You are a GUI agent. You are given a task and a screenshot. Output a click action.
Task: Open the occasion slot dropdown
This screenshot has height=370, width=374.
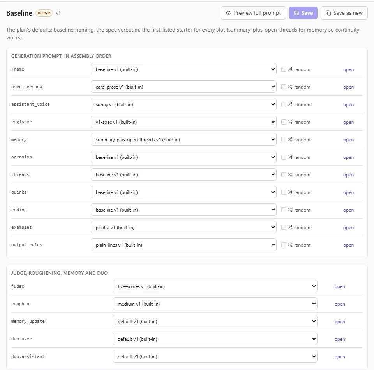click(x=183, y=157)
